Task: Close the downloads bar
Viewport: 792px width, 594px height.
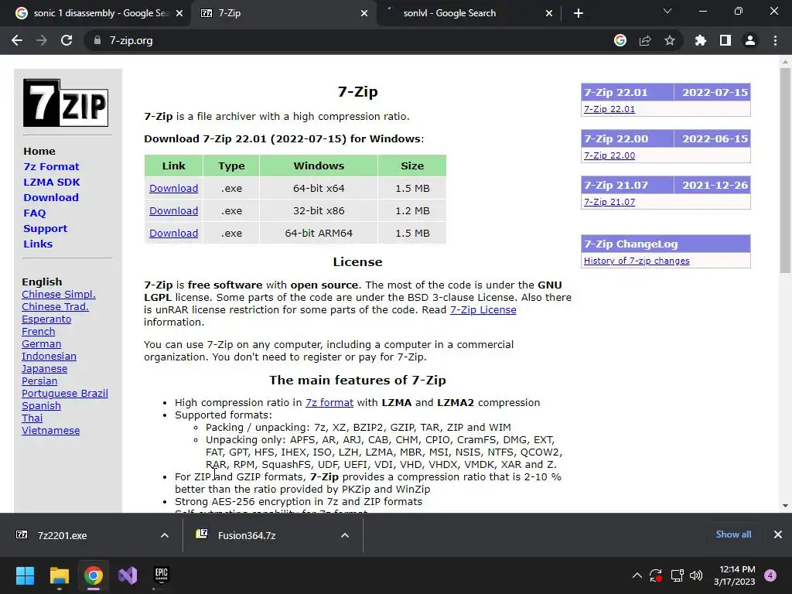Action: point(778,534)
